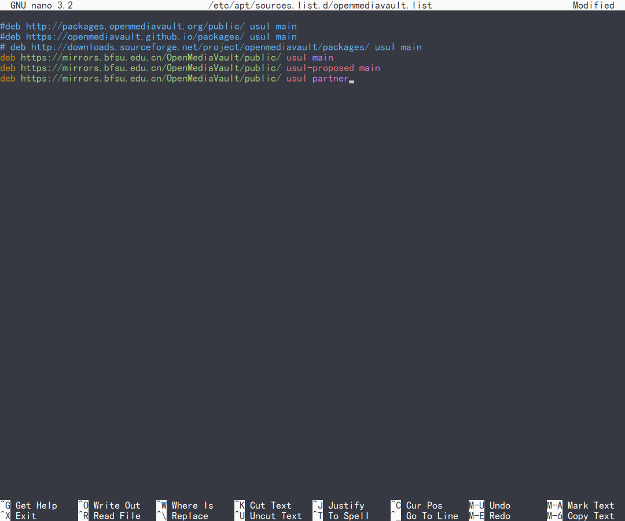Click the '^X' key hint
625x521 pixels.
[5, 516]
